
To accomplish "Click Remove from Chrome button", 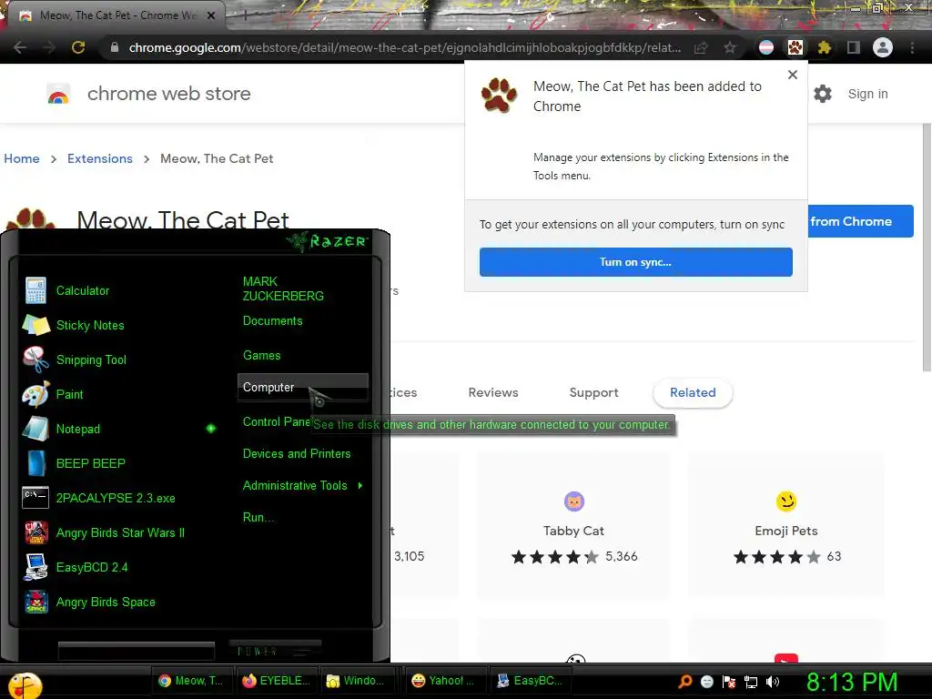I will coord(860,221).
